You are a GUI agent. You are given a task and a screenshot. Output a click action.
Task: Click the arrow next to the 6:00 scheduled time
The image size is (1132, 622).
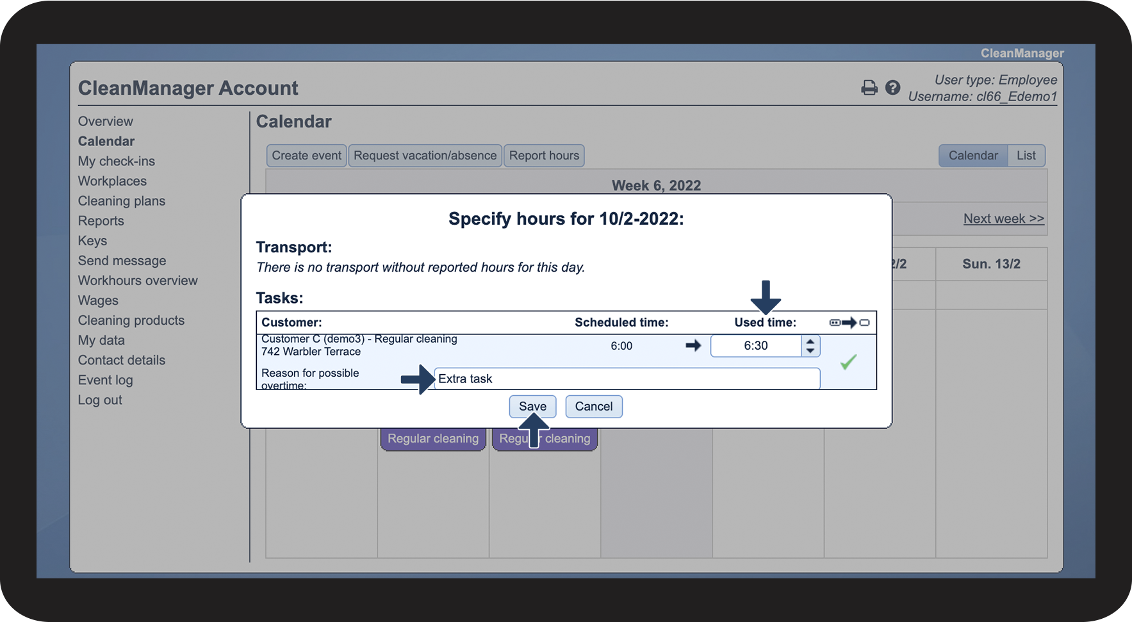point(693,345)
